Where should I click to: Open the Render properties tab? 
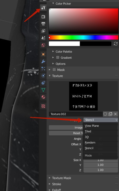(43, 17)
